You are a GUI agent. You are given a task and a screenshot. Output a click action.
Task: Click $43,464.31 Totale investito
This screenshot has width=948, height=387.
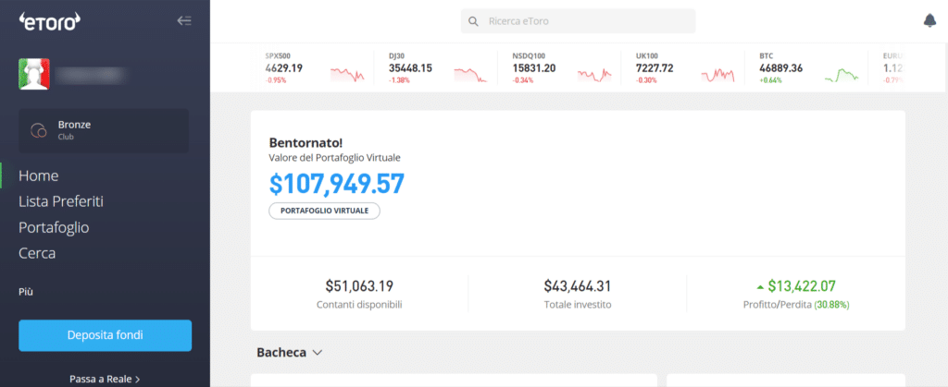coord(578,285)
